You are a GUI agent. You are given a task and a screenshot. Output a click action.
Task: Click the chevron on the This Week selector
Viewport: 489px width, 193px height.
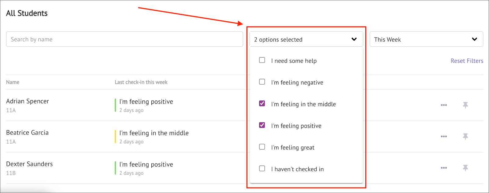[x=474, y=39]
